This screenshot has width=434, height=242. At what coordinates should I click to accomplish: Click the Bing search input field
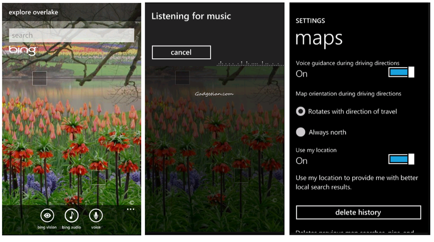coord(72,36)
